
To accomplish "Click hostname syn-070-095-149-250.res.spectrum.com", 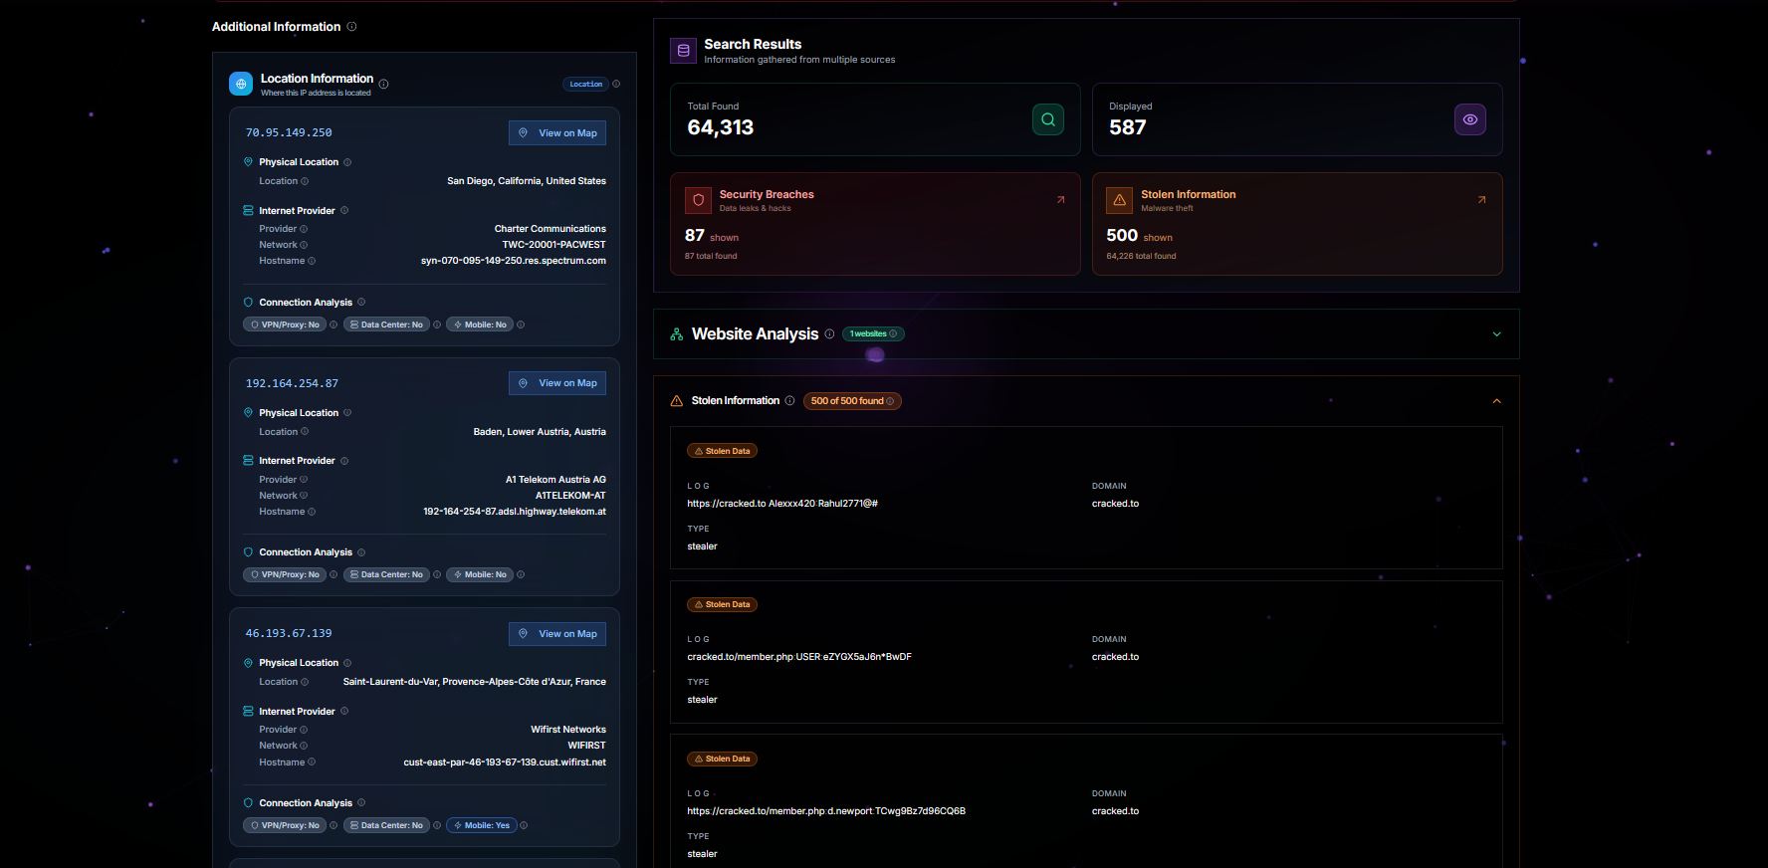I will (x=514, y=261).
